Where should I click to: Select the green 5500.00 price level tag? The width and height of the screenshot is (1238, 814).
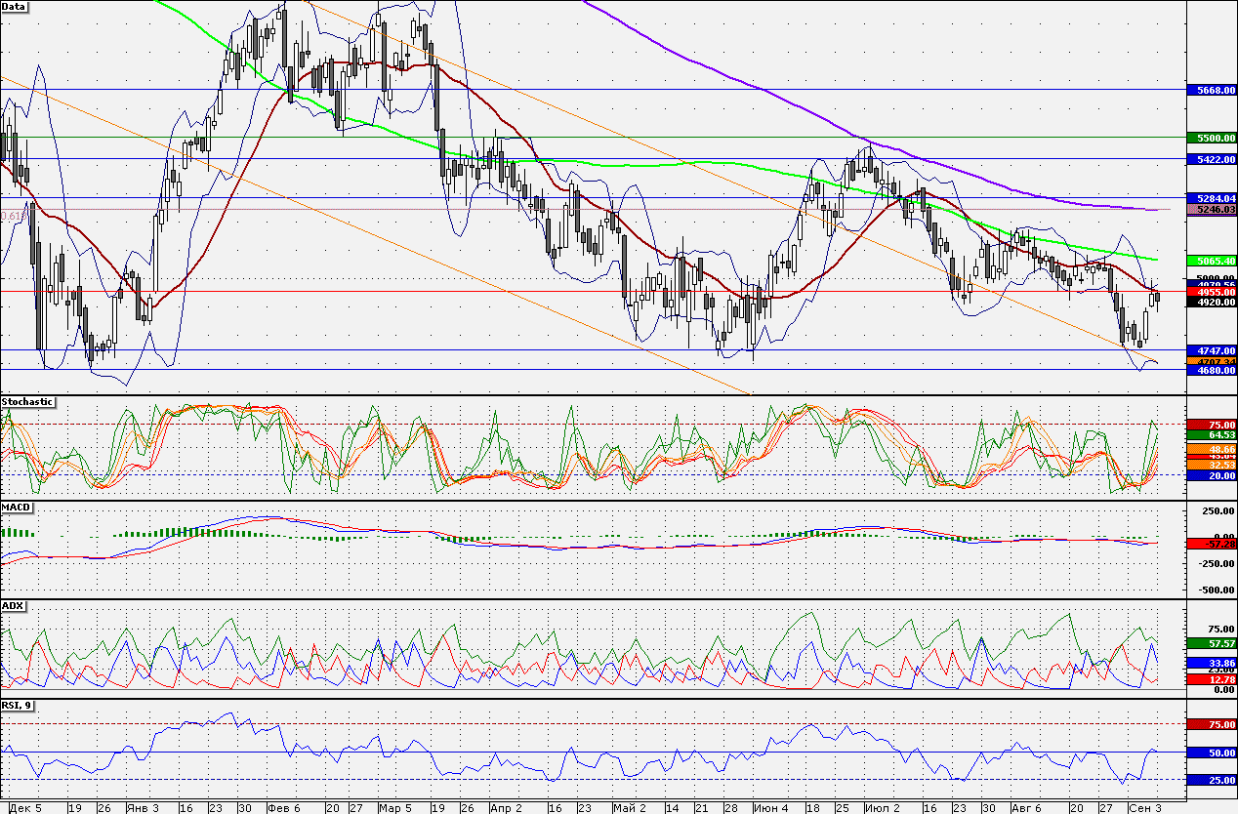(x=1212, y=139)
